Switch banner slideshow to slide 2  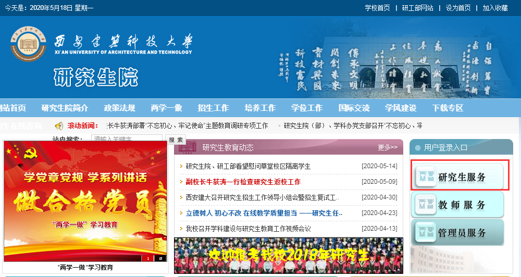pos(160,258)
